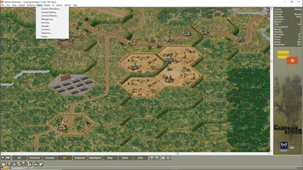Click the fifth icon in the lower toolbar row

pos(24,164)
